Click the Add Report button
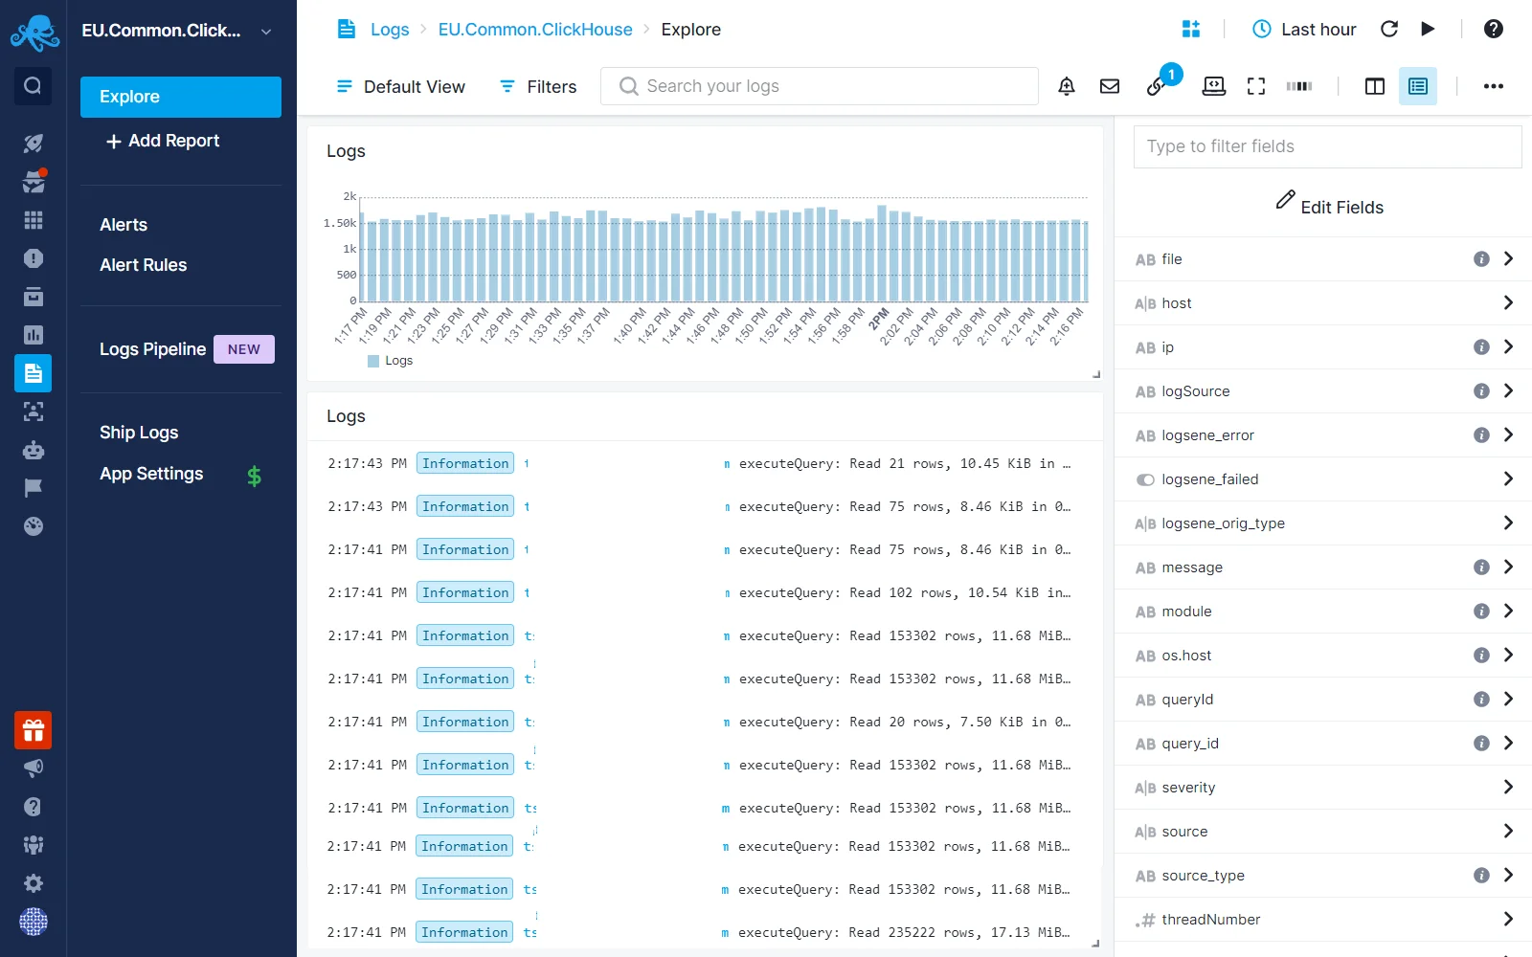 pyautogui.click(x=163, y=141)
